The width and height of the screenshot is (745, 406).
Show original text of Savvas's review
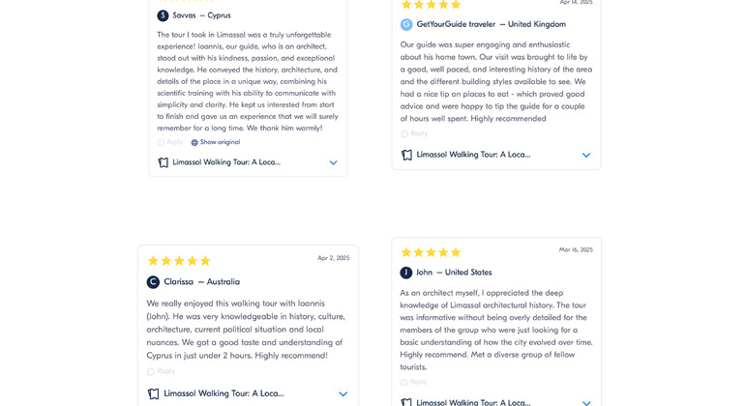tap(220, 142)
